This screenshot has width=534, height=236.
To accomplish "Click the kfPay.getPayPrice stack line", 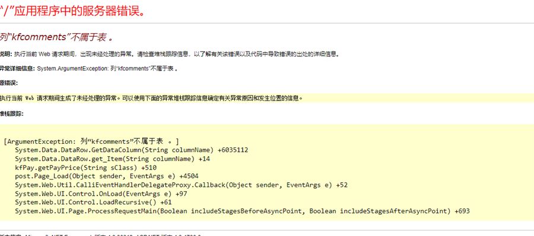I will tap(86, 168).
